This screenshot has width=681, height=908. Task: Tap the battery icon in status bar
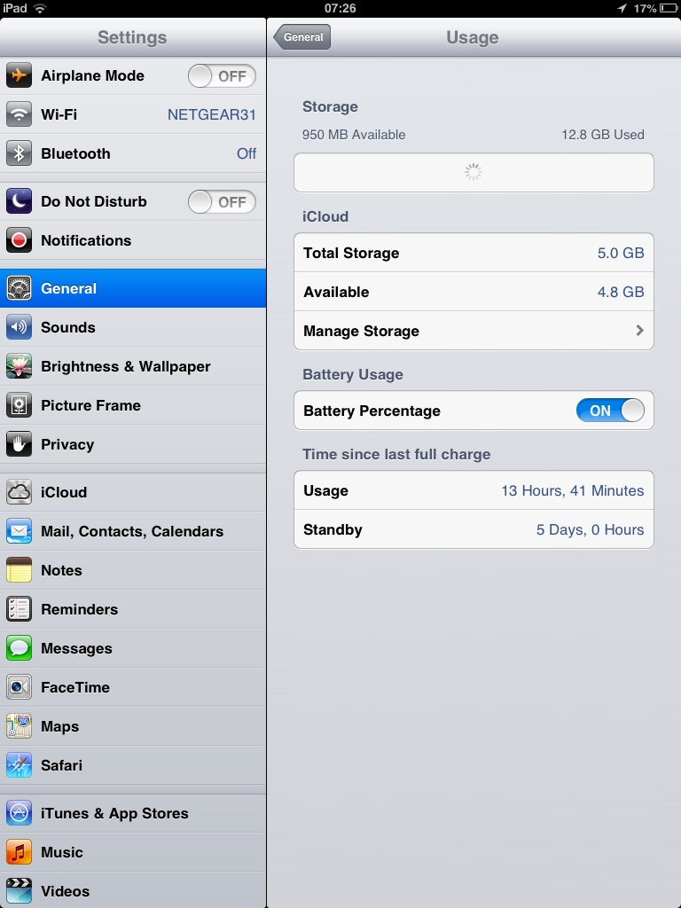669,8
